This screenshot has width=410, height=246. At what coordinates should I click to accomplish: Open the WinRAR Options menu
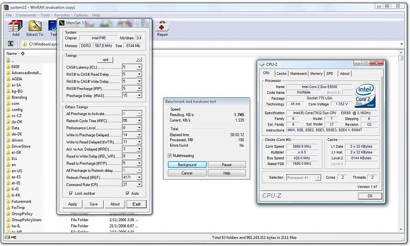(81, 15)
